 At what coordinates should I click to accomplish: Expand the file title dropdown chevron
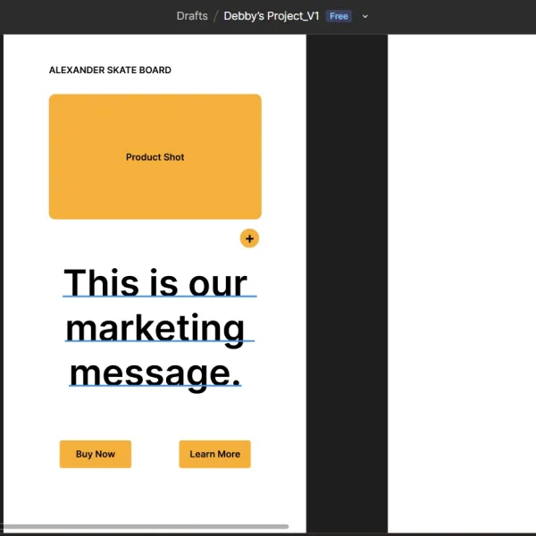tap(365, 16)
